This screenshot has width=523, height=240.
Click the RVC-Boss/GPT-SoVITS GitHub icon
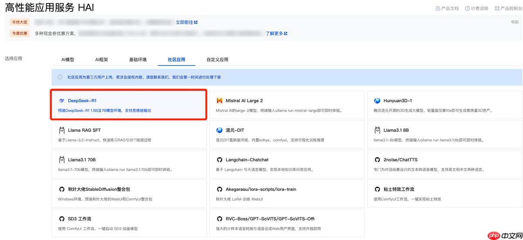coord(220,219)
